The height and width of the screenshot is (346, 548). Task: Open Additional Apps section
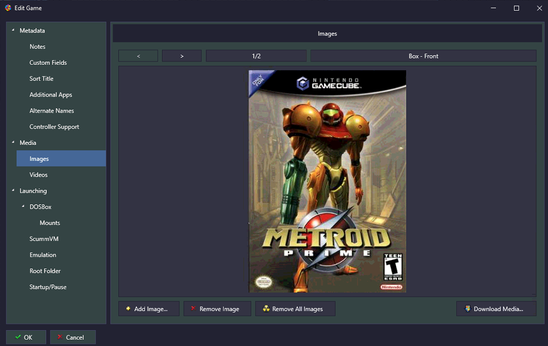pyautogui.click(x=50, y=94)
